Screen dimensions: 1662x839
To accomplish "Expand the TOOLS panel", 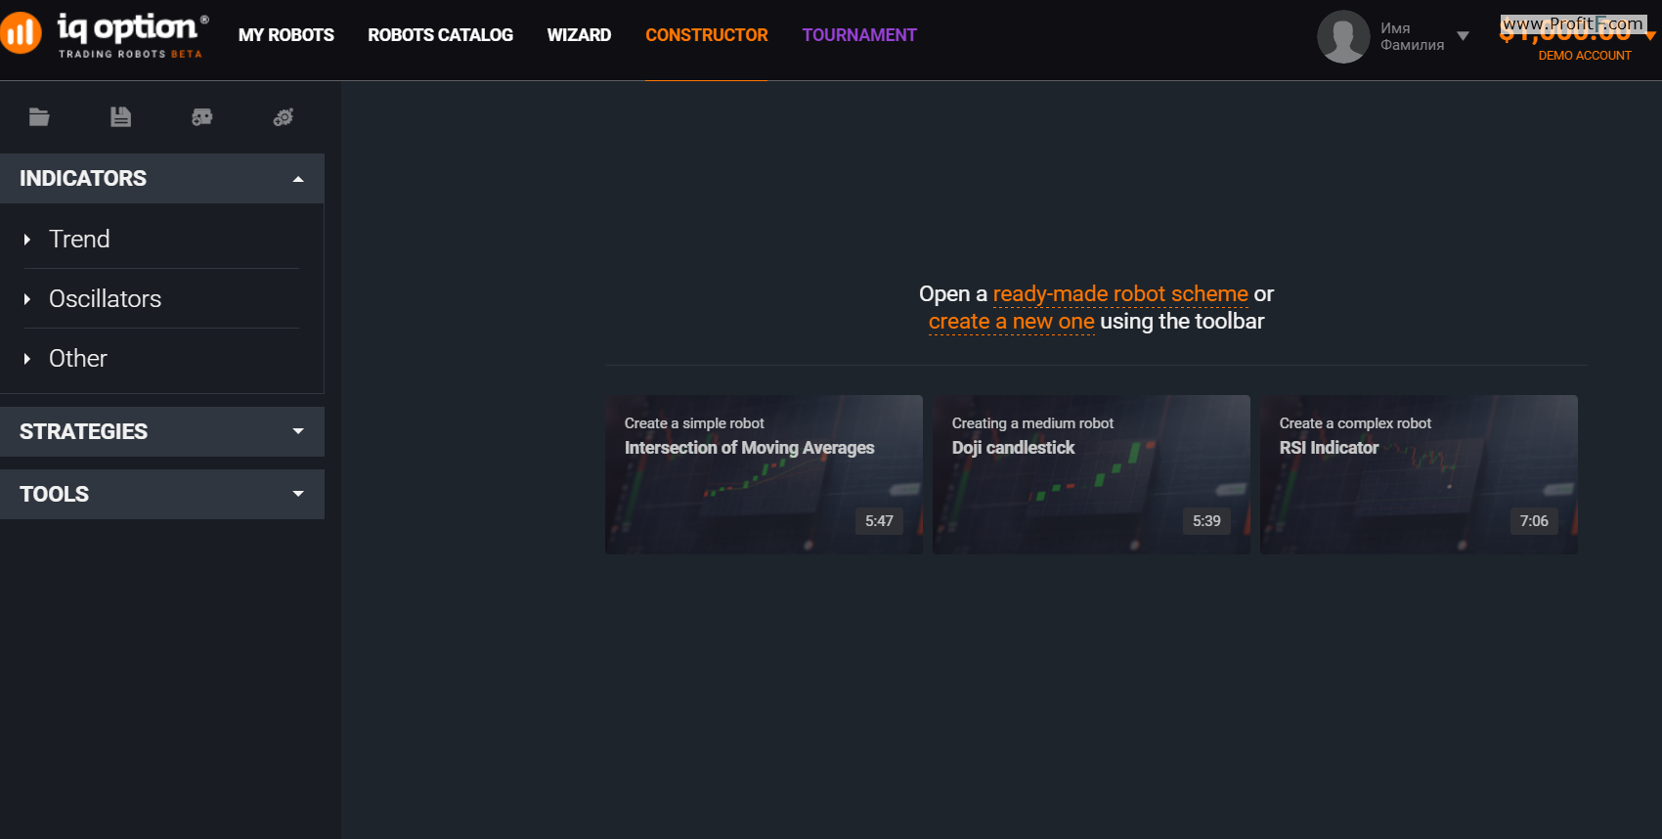I will tap(162, 494).
